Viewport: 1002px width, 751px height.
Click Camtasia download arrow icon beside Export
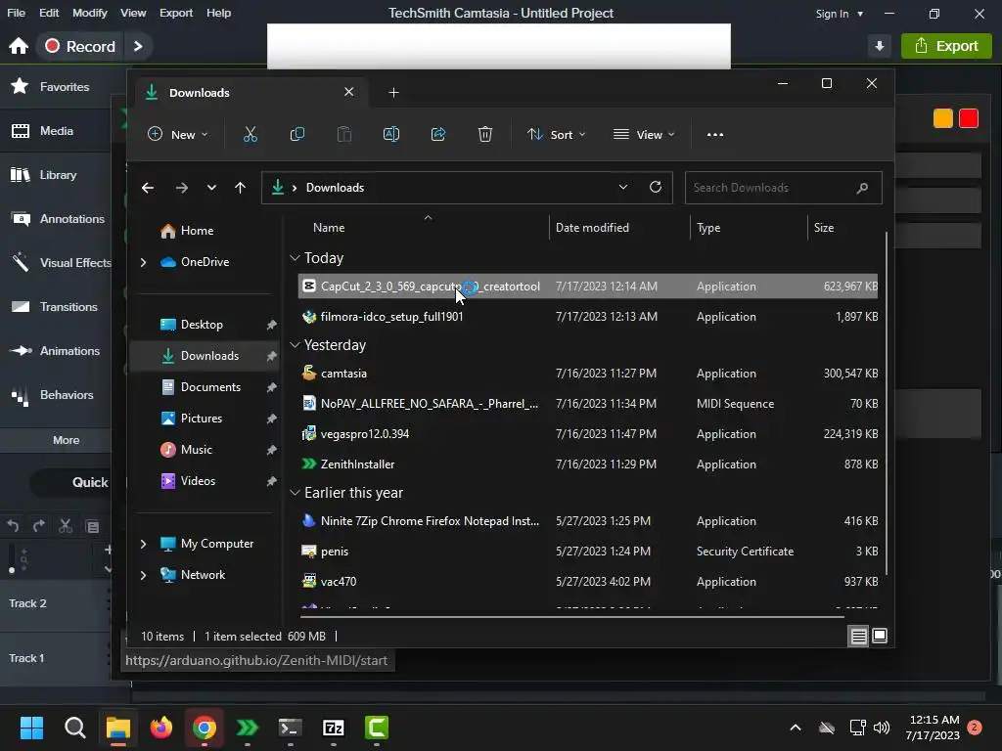[x=880, y=46]
